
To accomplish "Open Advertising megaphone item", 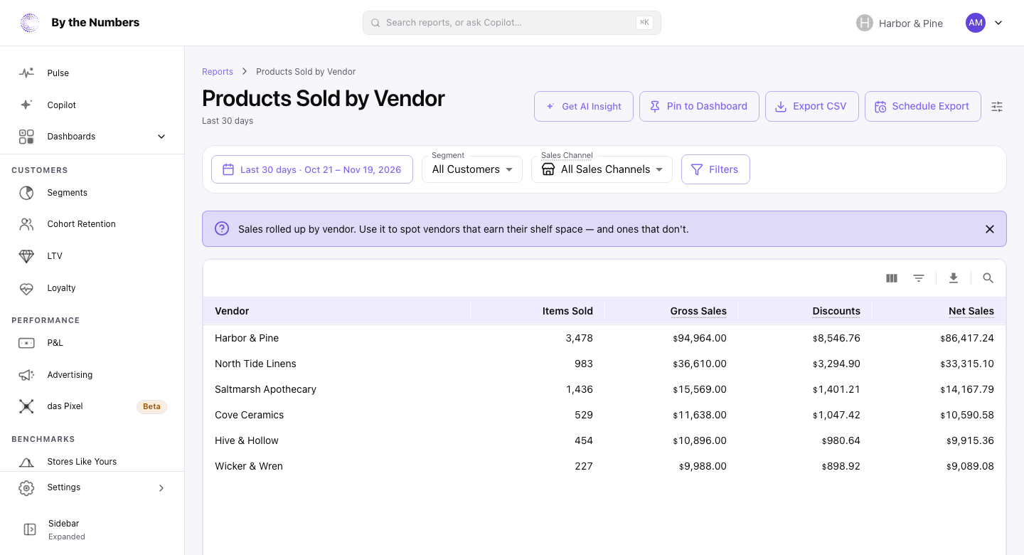I will click(92, 375).
